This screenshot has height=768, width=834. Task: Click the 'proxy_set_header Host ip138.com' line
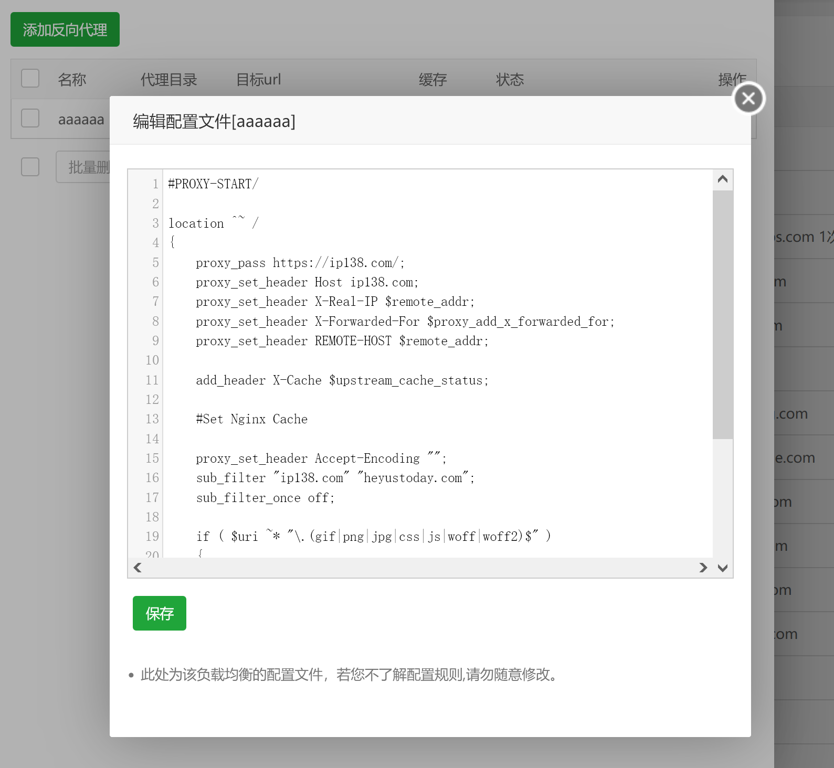pyautogui.click(x=307, y=282)
